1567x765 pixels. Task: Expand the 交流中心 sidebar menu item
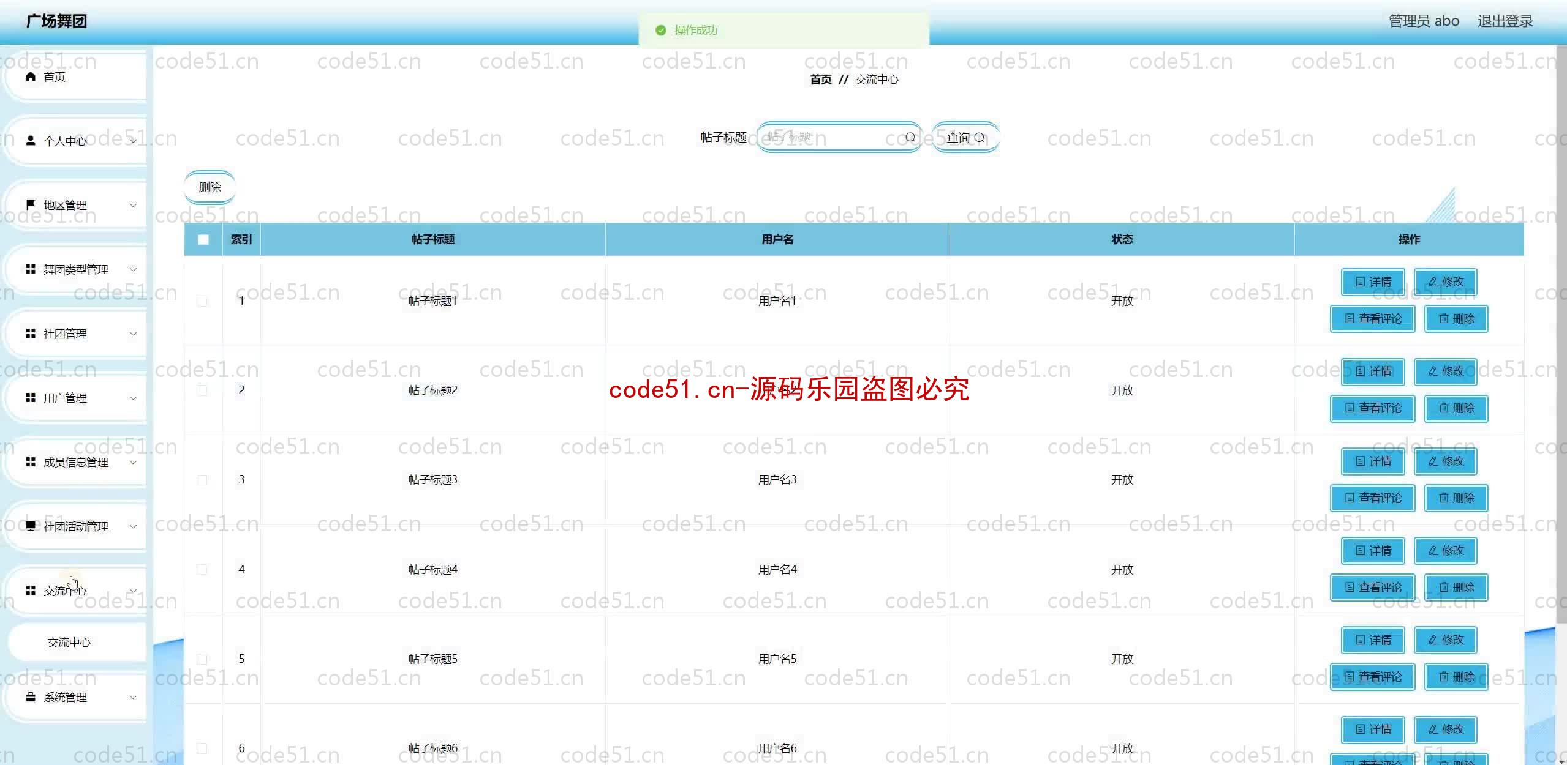click(76, 590)
